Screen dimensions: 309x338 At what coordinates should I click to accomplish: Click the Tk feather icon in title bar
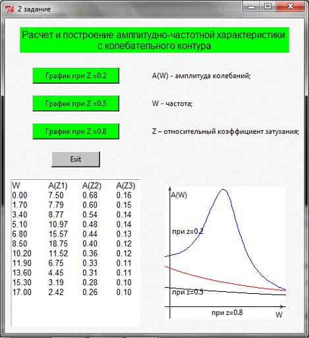coord(9,9)
